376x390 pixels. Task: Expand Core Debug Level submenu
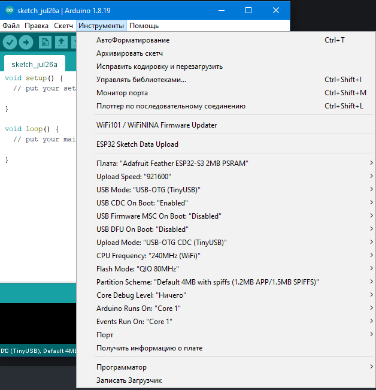[x=226, y=295]
